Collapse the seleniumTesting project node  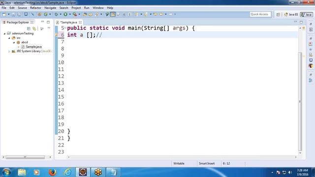click(x=4, y=33)
